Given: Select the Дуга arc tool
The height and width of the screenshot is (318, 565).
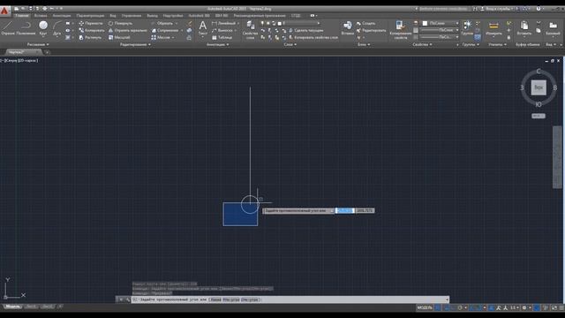Looking at the screenshot, I should pyautogui.click(x=56, y=28).
